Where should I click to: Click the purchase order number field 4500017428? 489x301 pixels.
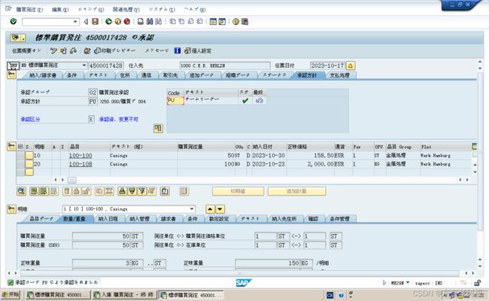pos(106,65)
